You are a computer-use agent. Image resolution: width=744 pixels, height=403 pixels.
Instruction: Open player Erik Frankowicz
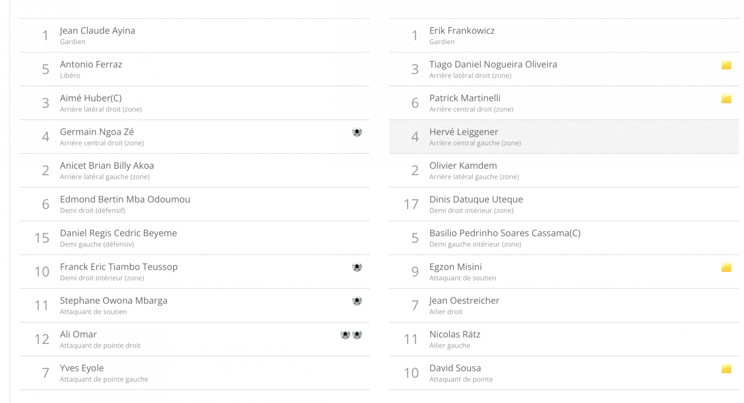[x=564, y=35]
